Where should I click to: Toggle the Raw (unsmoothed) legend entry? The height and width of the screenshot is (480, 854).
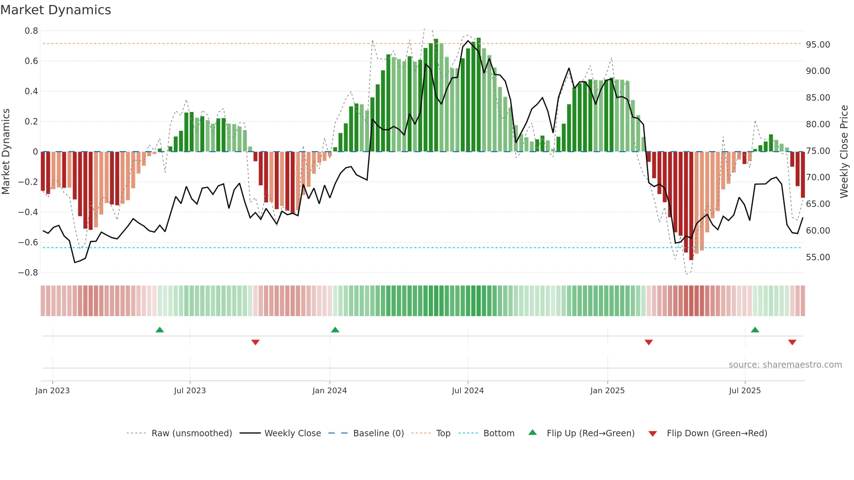(x=179, y=433)
